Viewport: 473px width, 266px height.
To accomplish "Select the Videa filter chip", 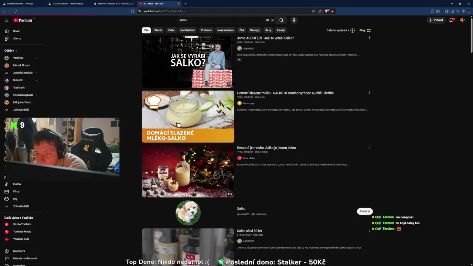I will coord(171,30).
